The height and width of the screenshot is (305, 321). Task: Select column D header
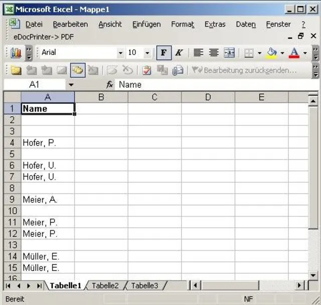click(x=208, y=97)
